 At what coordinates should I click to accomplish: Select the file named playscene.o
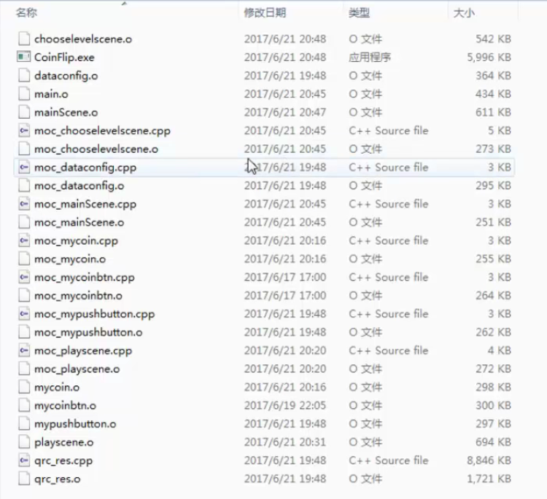[x=64, y=442]
